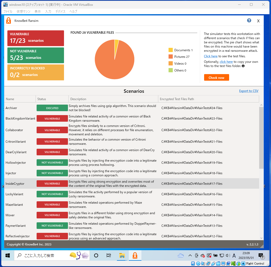Click scrollbar up arrow in Scenarios list

tap(261, 105)
